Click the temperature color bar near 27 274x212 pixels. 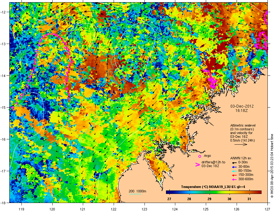tap(169, 192)
